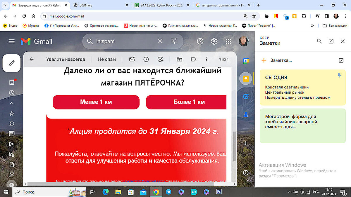Clear the in:spam search query
This screenshot has width=351, height=197.
point(160,41)
